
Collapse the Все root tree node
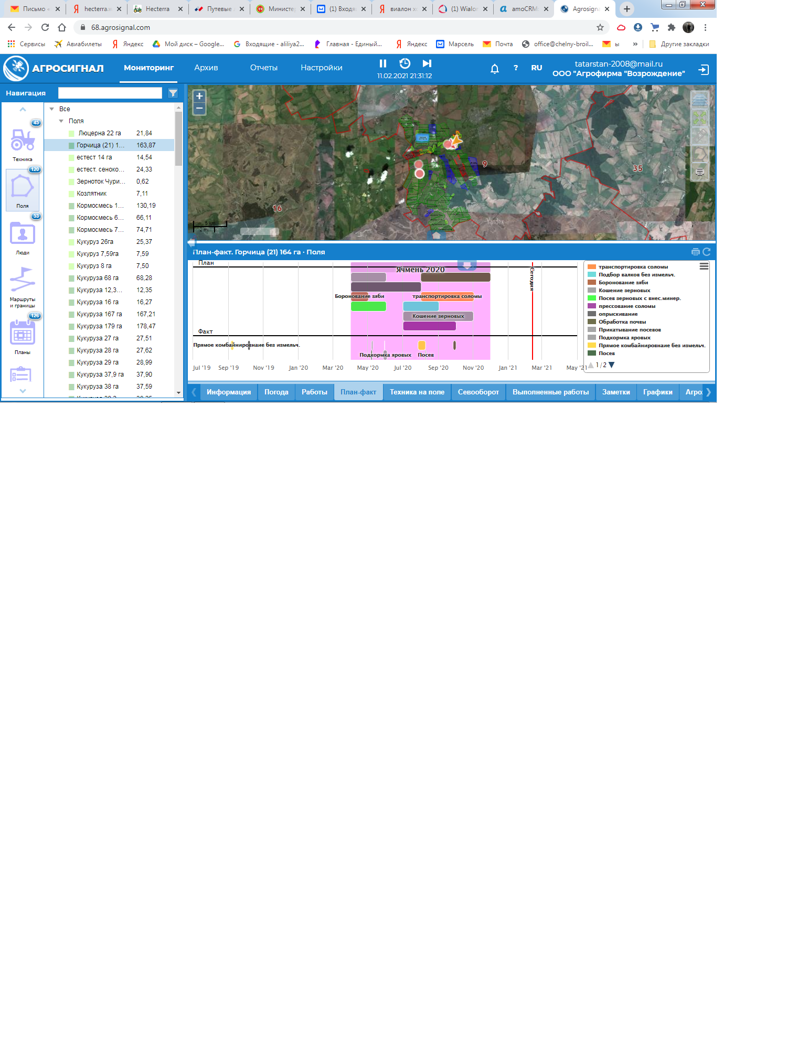pyautogui.click(x=52, y=109)
